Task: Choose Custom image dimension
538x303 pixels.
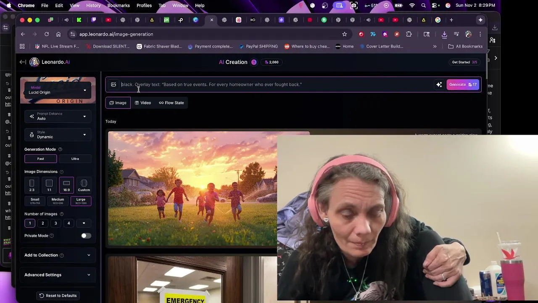Action: coord(84,185)
